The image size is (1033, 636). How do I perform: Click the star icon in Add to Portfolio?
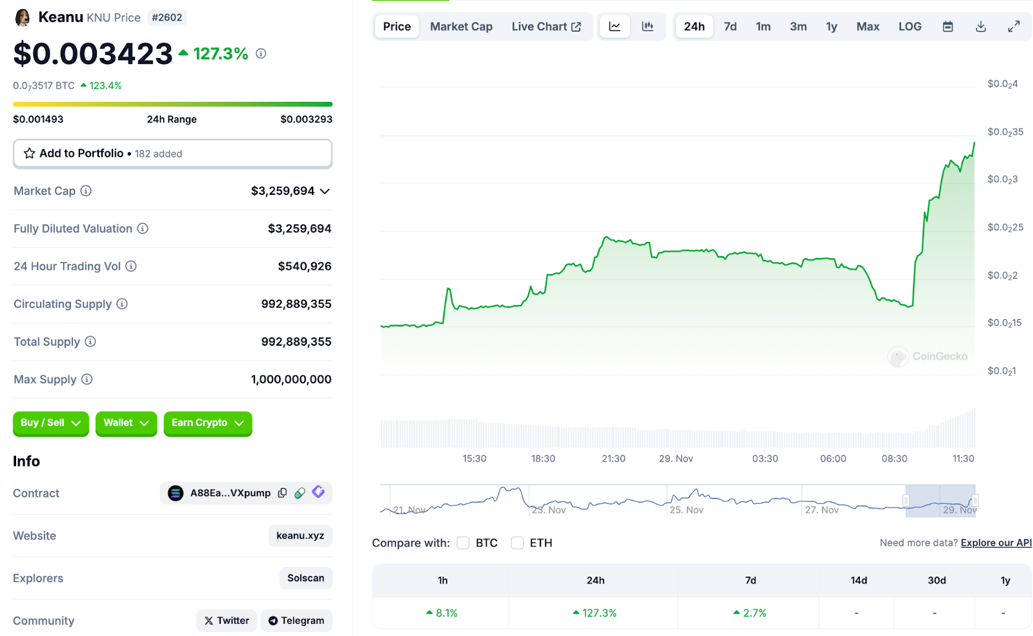30,154
